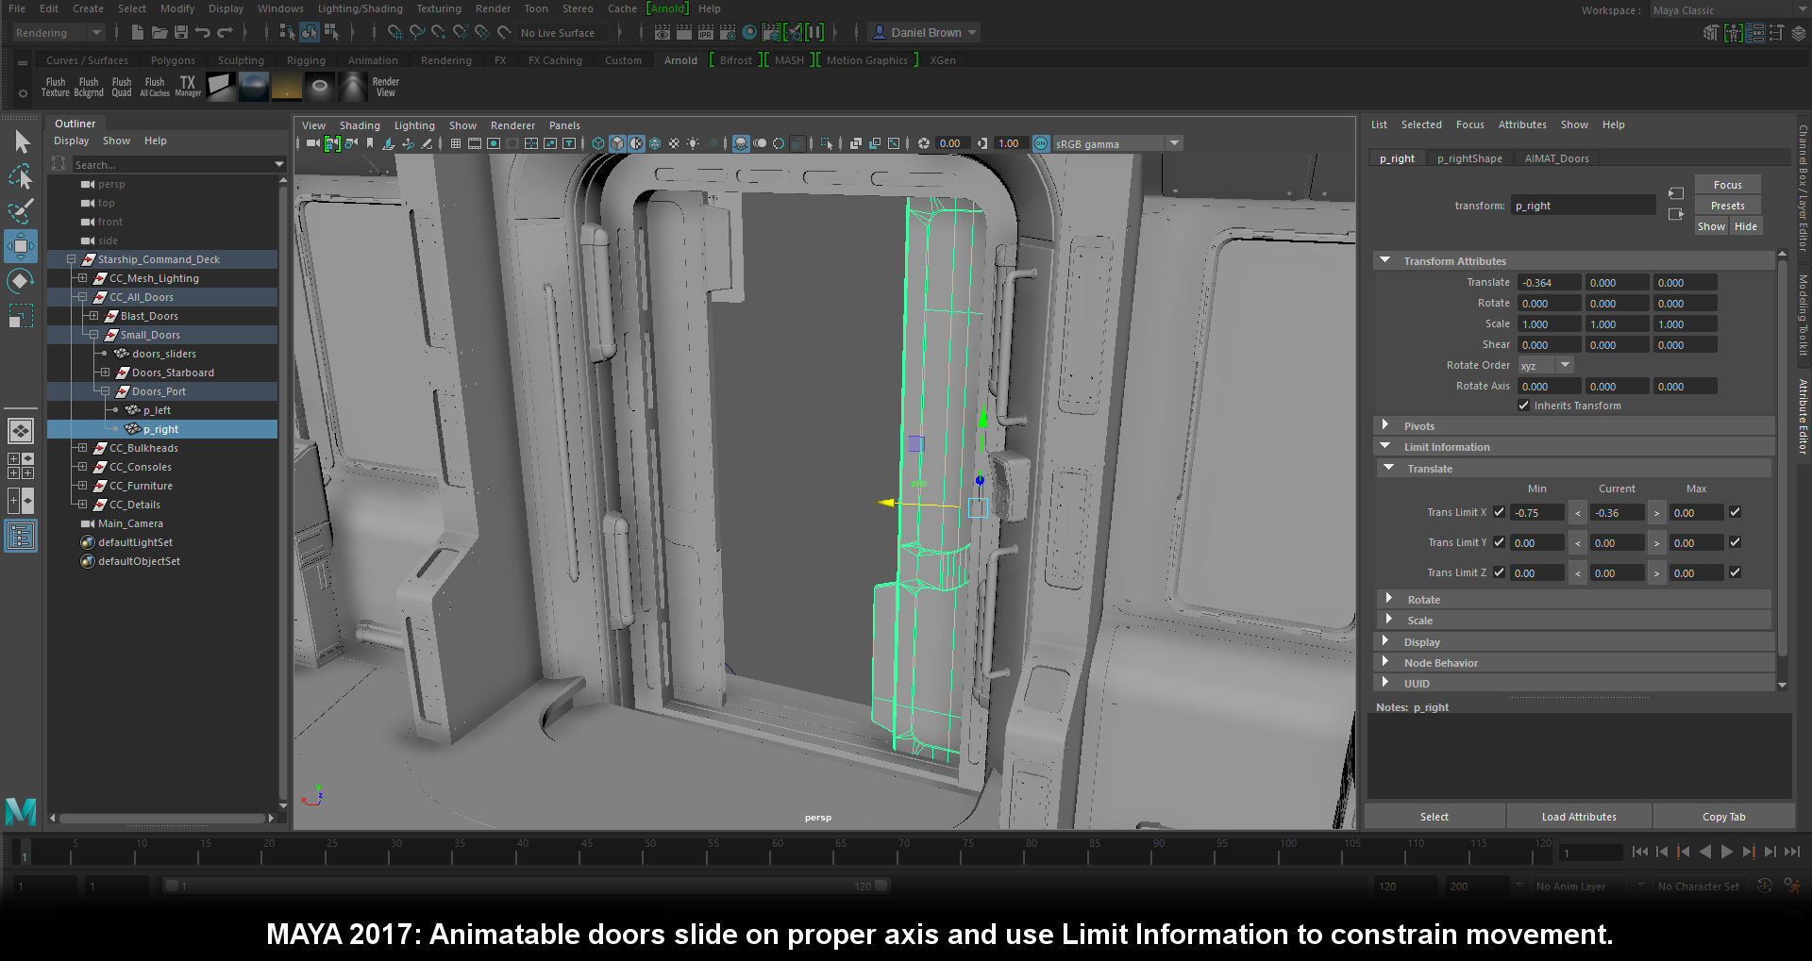This screenshot has height=961, width=1812.
Task: Switch to four-view pane layout
Action: pyautogui.click(x=21, y=465)
